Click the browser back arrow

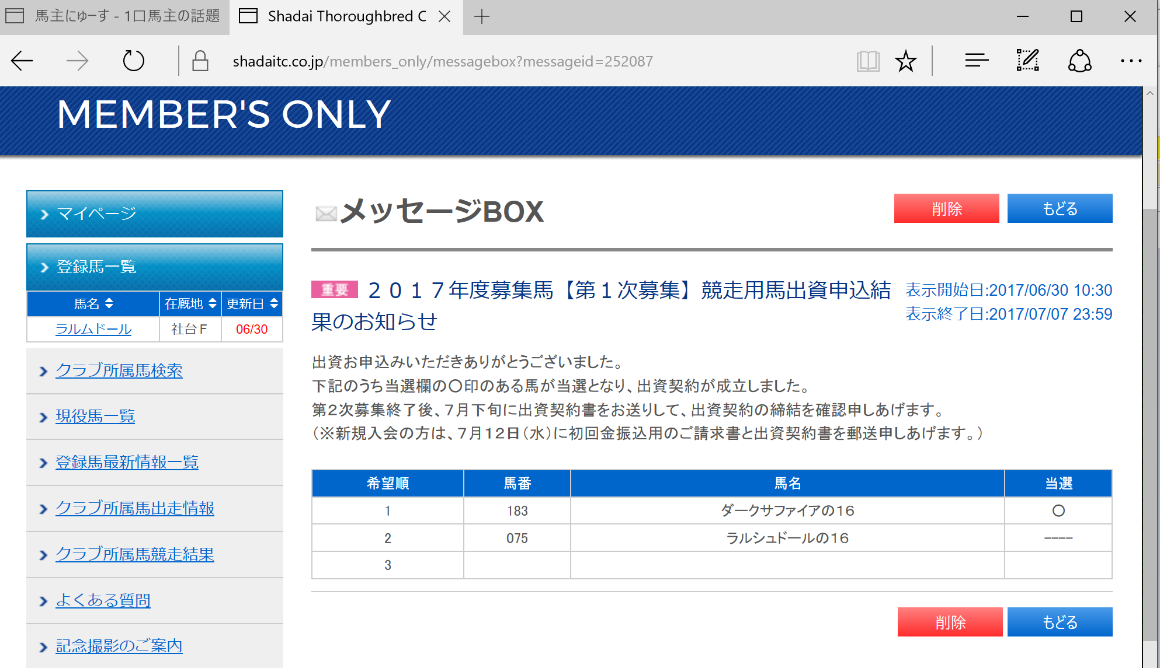[22, 61]
